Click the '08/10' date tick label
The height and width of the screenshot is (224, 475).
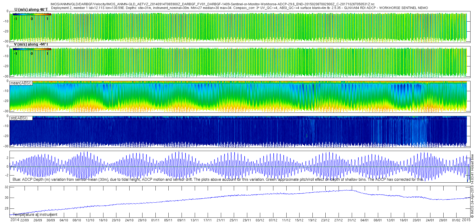pyautogui.click(x=77, y=220)
